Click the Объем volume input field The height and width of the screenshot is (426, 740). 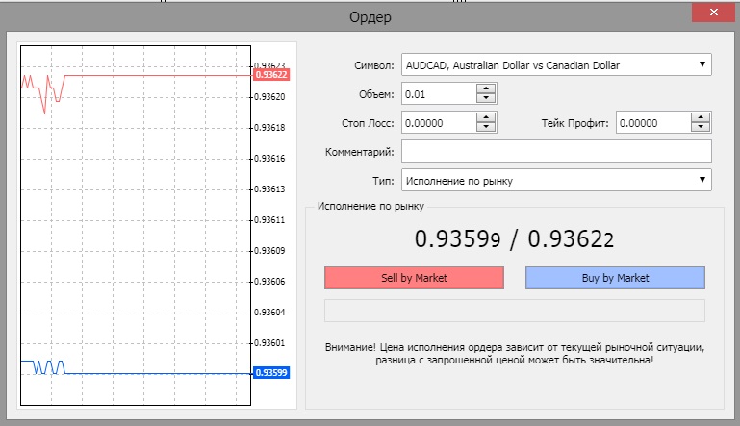click(438, 94)
